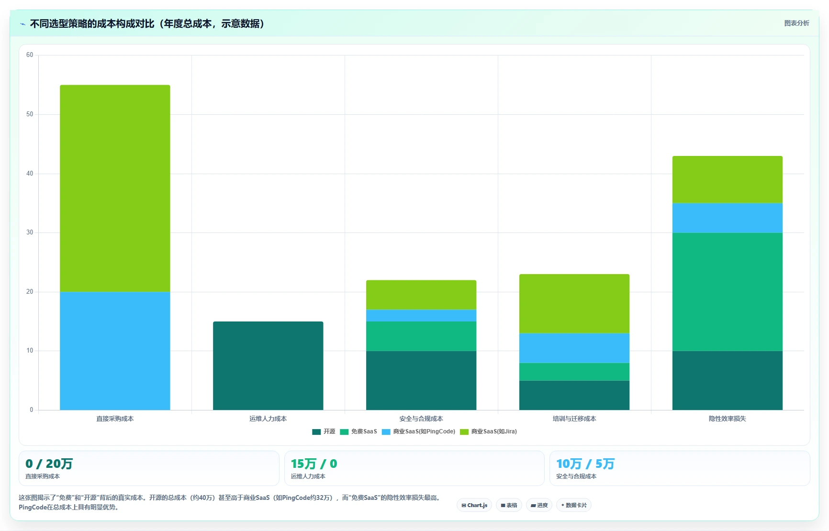Screen dimensions: 829x531
Task: Click the y-axis label 30
Action: pos(30,232)
